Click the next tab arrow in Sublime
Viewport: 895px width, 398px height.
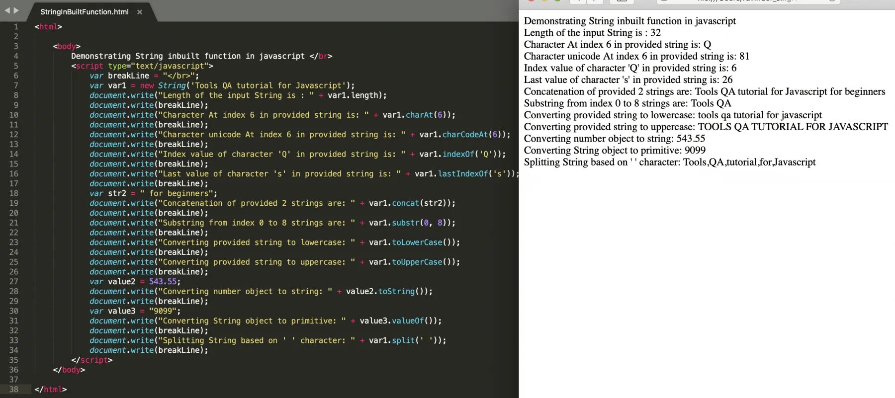pyautogui.click(x=16, y=10)
